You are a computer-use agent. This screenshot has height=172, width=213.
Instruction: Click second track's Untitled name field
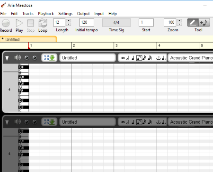(88, 122)
